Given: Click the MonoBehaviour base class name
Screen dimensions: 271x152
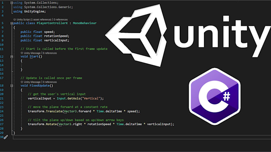Looking at the screenshot, I should click(x=84, y=23).
